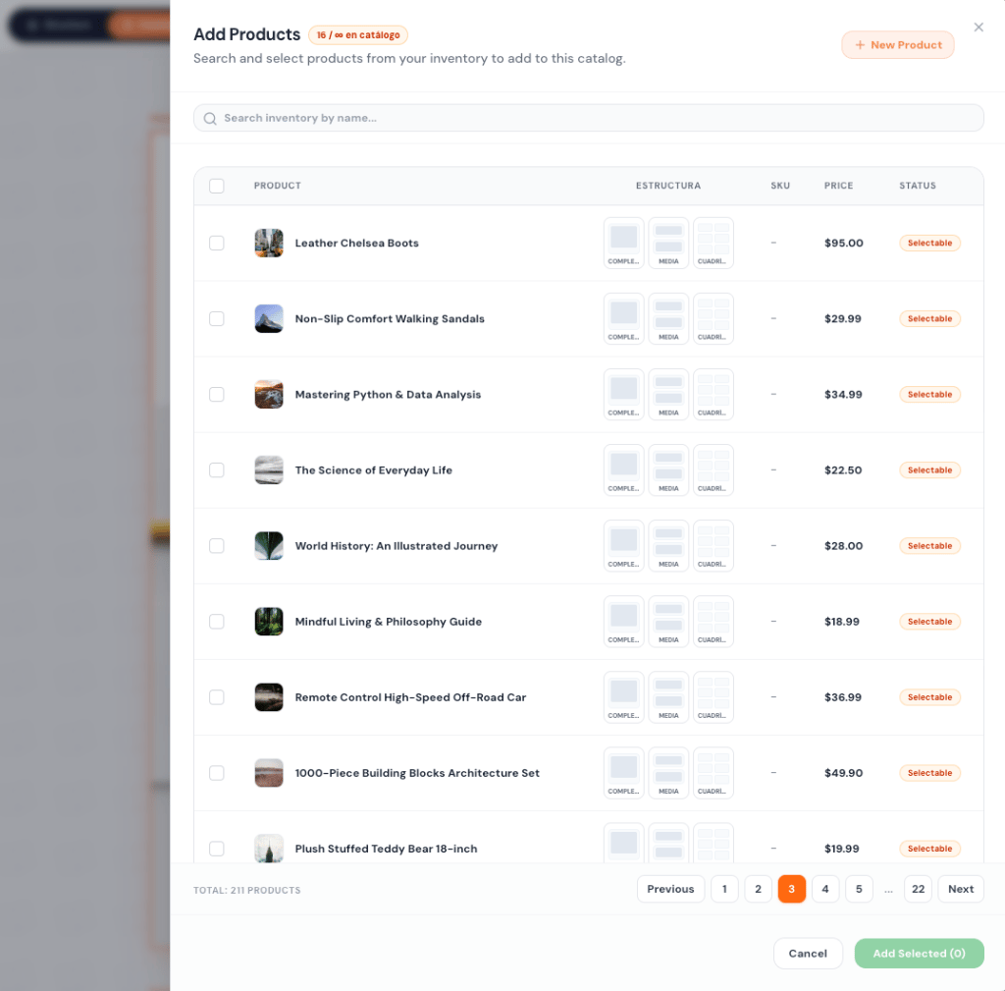Click the Plush Stuffed Teddy Bear 18-inch name
1005x991 pixels.
tap(386, 849)
